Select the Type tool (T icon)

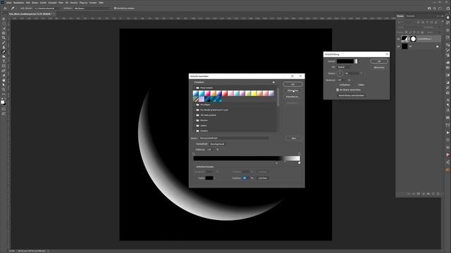tap(4, 61)
